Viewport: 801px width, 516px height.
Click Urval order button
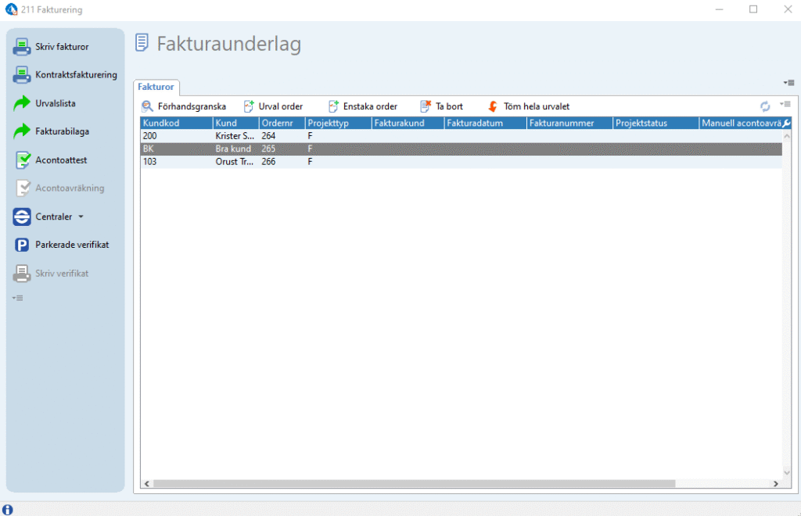coord(273,106)
